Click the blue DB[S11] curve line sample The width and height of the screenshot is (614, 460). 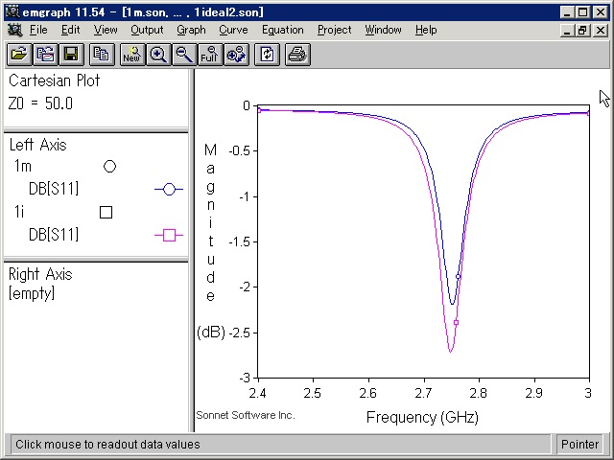169,190
